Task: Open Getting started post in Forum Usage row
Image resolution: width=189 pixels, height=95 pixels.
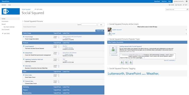Action: coord(72,36)
